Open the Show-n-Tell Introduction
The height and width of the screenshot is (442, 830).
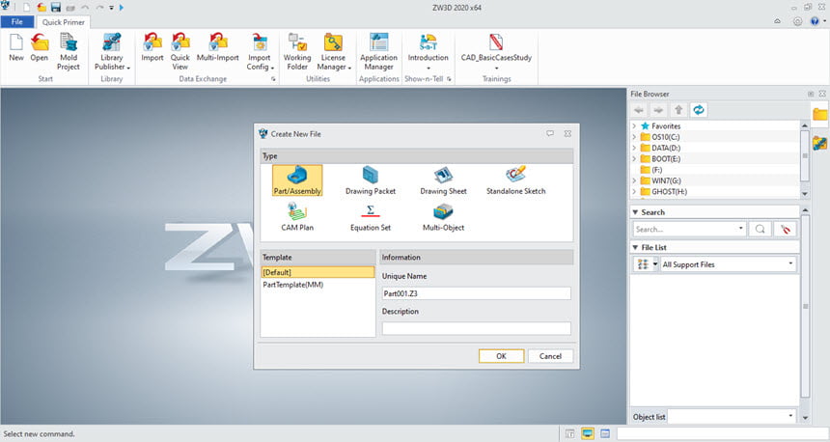[428, 52]
